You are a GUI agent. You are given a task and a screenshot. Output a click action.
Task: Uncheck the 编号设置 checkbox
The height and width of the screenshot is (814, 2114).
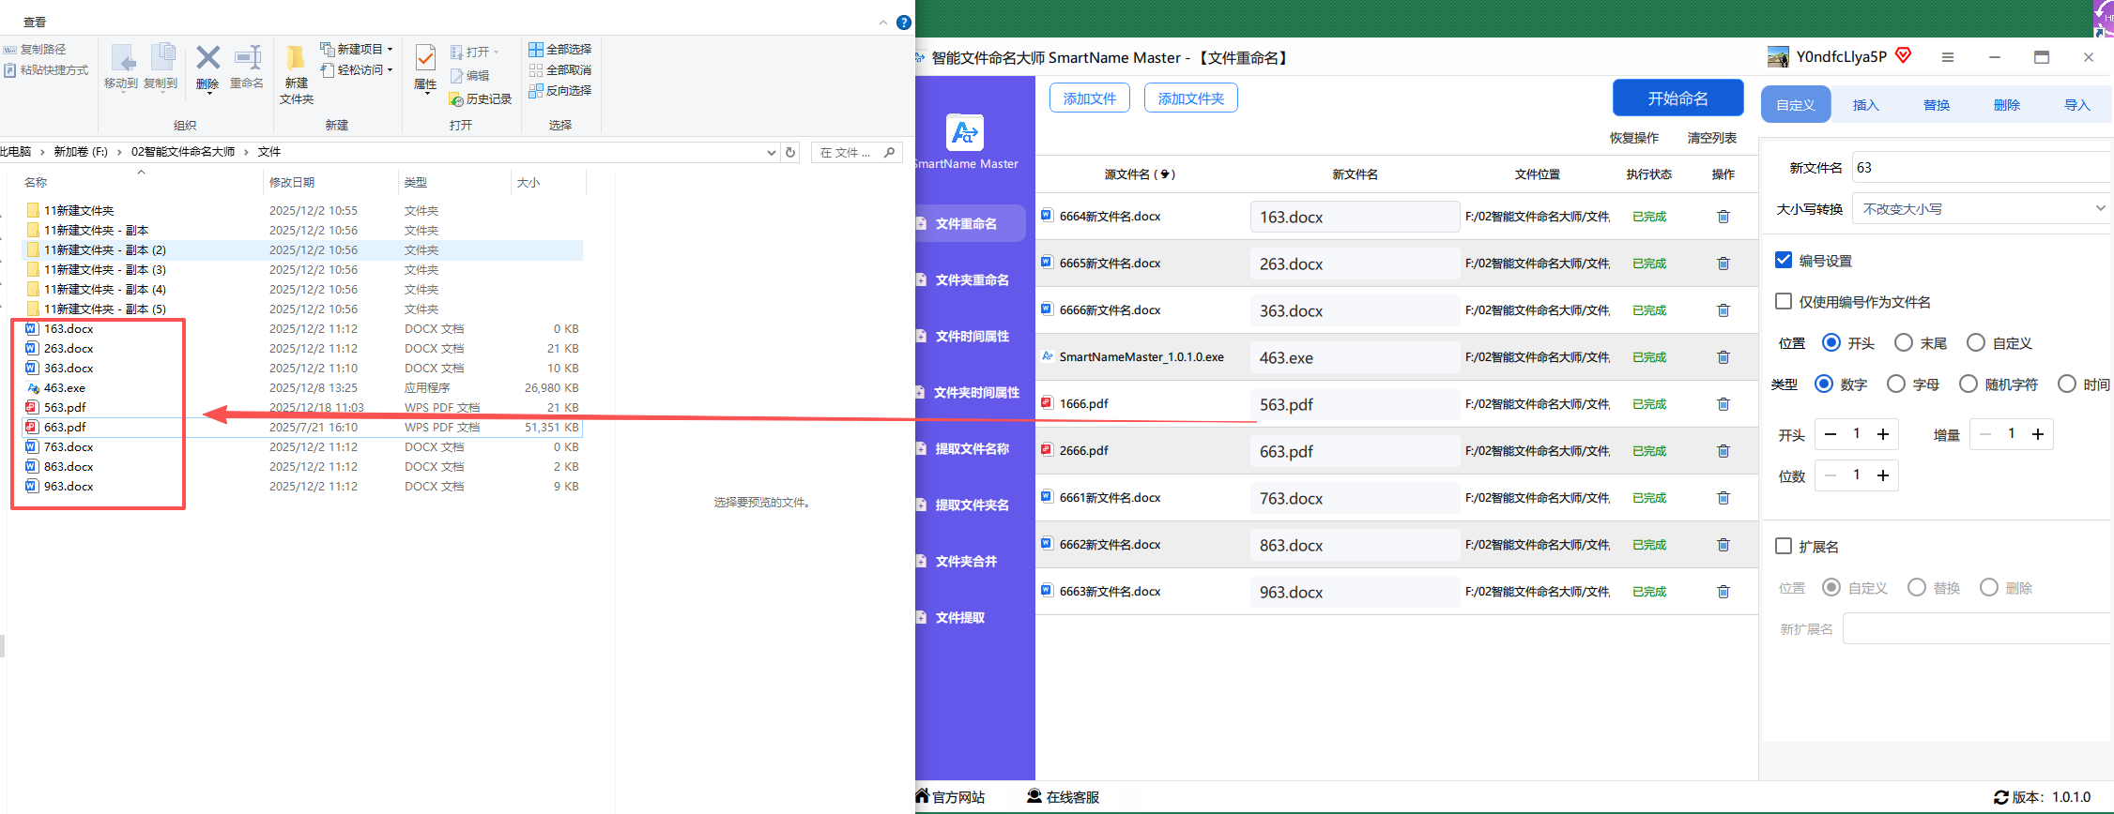point(1784,260)
